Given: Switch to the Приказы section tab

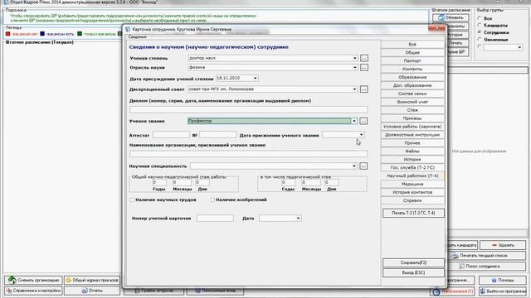Looking at the screenshot, I should [412, 118].
